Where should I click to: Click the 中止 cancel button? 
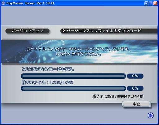tap(136, 104)
